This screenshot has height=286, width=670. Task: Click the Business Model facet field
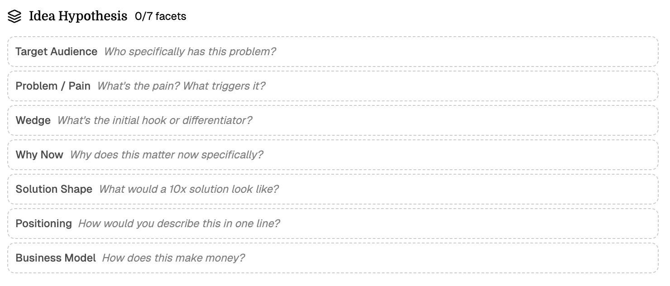(x=335, y=258)
